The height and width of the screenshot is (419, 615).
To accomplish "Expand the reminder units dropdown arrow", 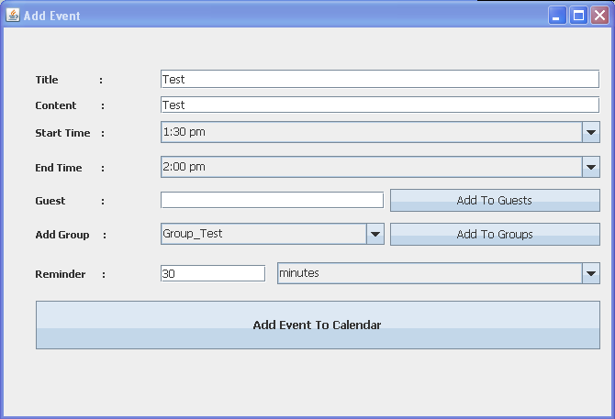I will pyautogui.click(x=591, y=273).
